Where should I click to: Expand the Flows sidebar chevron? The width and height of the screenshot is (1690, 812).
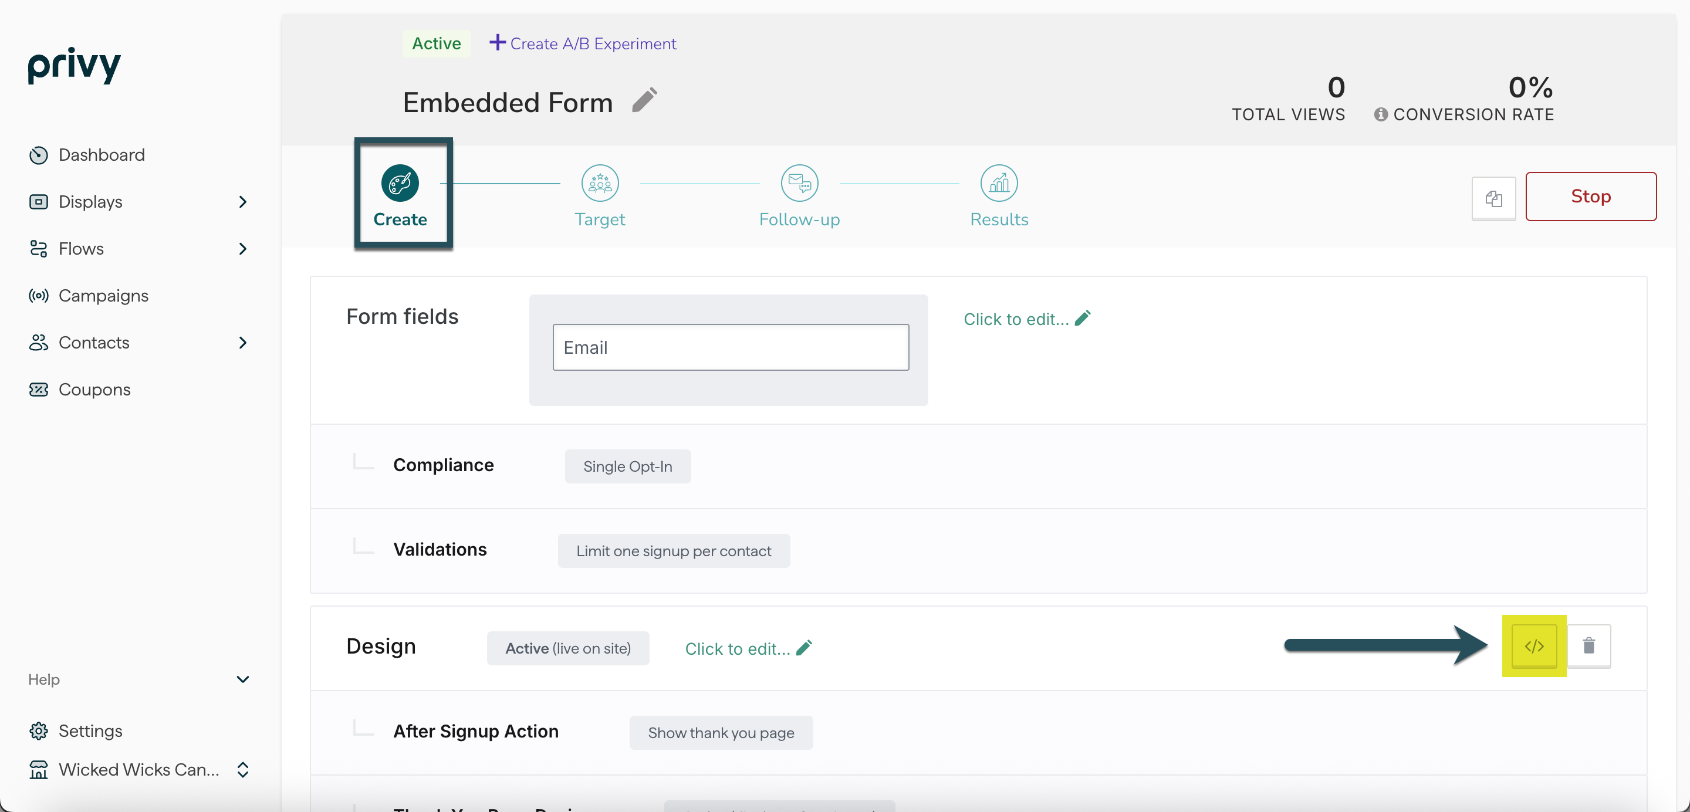243,249
